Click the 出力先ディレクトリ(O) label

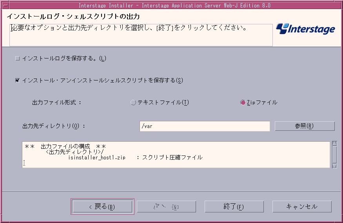pyautogui.click(x=54, y=126)
